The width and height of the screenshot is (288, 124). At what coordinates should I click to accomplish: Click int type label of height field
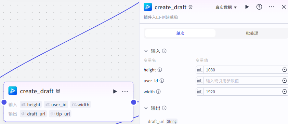[x=200, y=70]
